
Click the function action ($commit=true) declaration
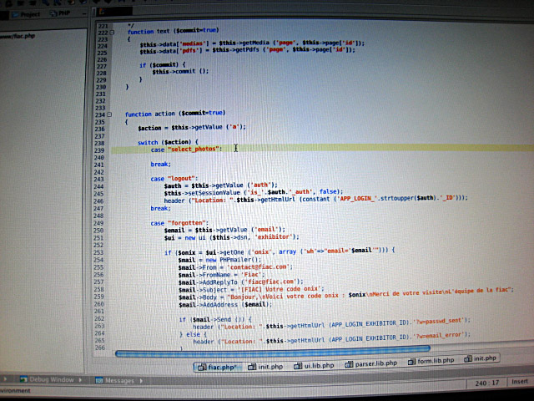click(x=175, y=114)
